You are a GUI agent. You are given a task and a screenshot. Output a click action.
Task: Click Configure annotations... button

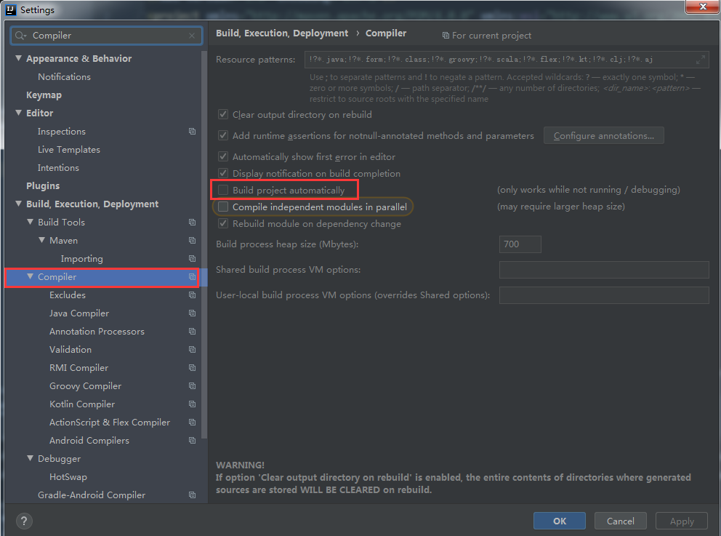click(603, 136)
